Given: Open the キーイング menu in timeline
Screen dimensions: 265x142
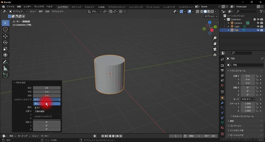Looking at the screenshot, I should pos(24,136).
